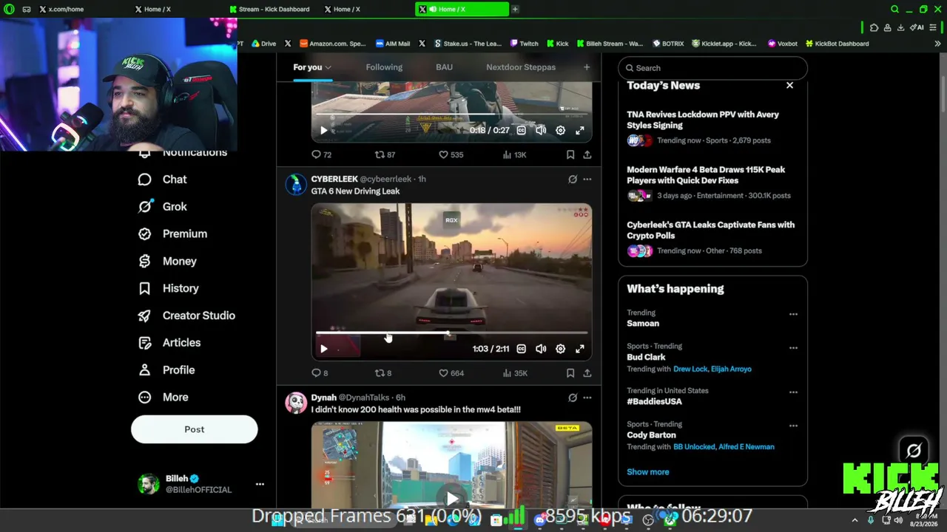Toggle captions on the 0:27 video

(x=522, y=130)
